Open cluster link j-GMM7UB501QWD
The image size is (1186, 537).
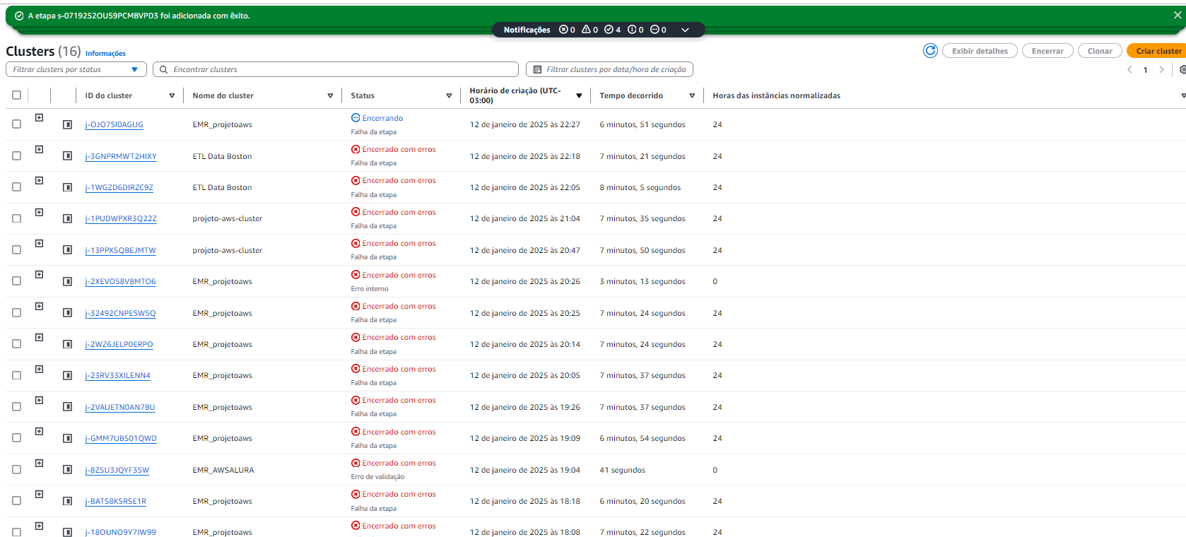[x=121, y=438]
